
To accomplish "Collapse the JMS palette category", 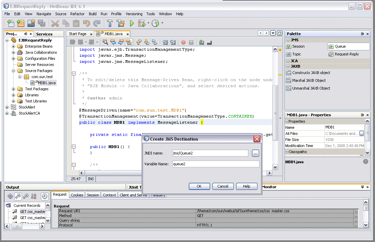I will click(x=288, y=40).
